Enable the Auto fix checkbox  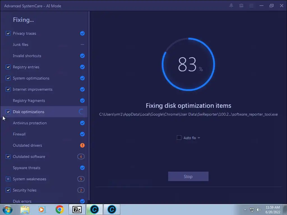coord(179,137)
